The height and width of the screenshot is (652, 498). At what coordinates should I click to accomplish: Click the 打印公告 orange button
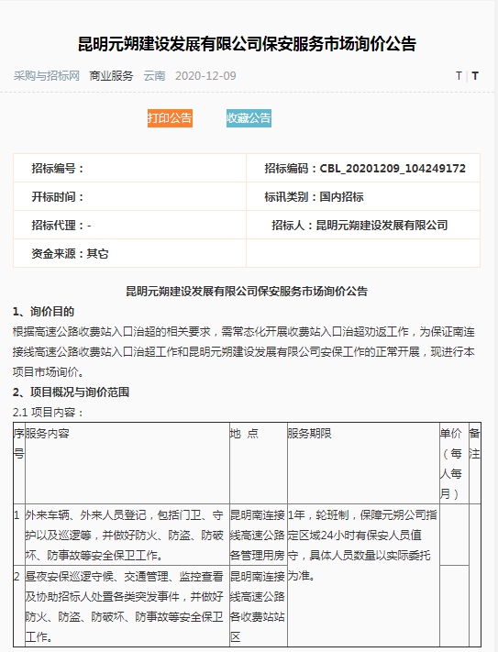point(170,118)
